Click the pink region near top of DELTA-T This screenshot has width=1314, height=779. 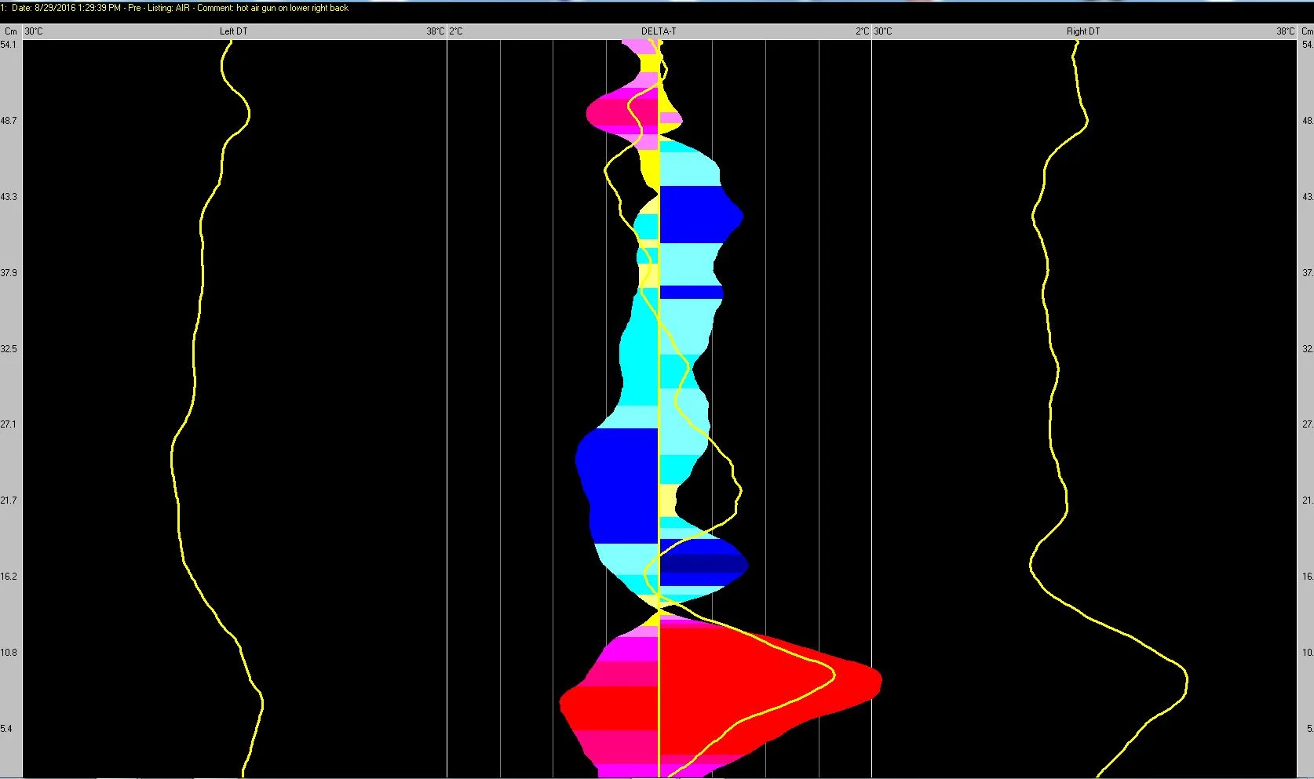click(620, 111)
